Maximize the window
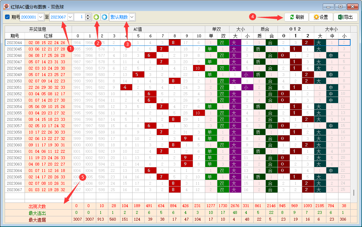The image size is (362, 227). (340, 6)
